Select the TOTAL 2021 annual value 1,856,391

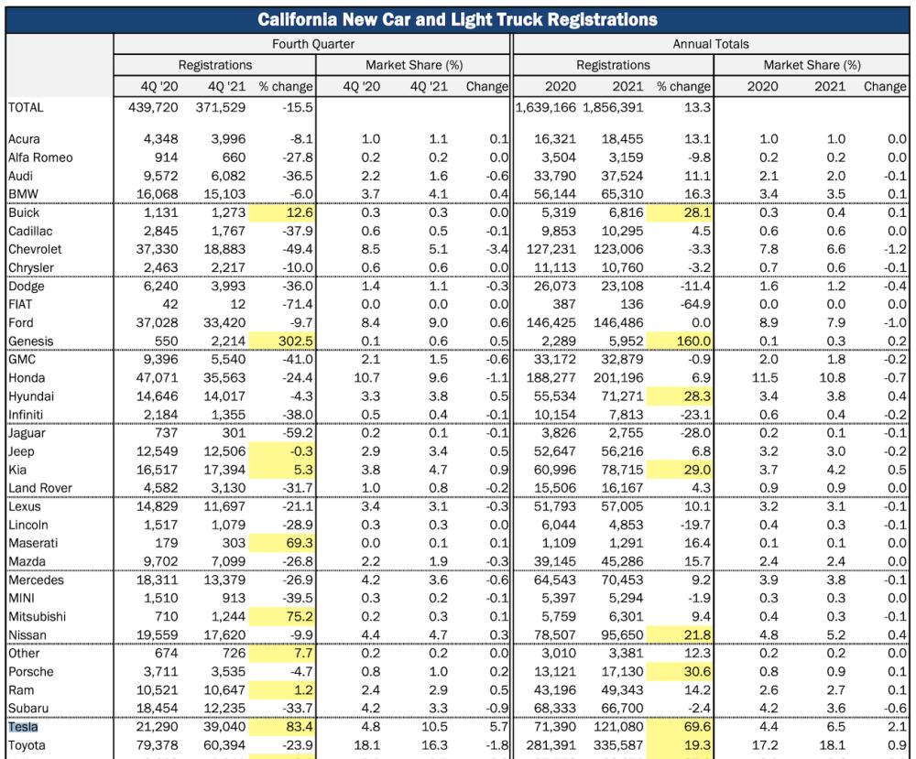coord(613,107)
